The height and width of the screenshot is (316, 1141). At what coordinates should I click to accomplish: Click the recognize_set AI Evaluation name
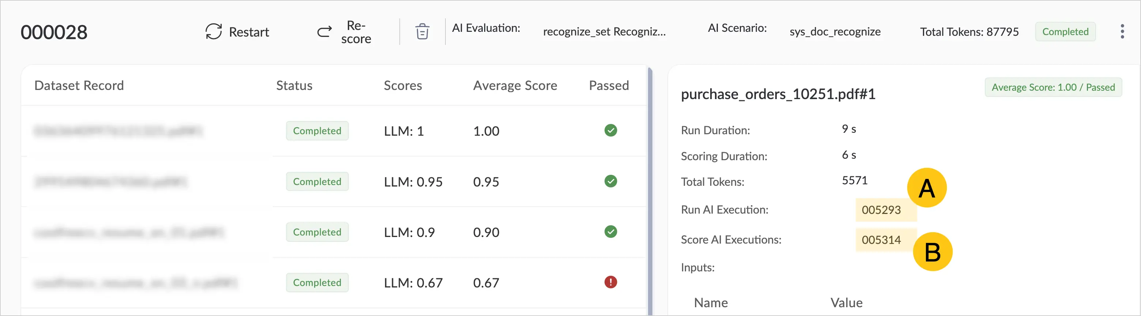pyautogui.click(x=604, y=31)
